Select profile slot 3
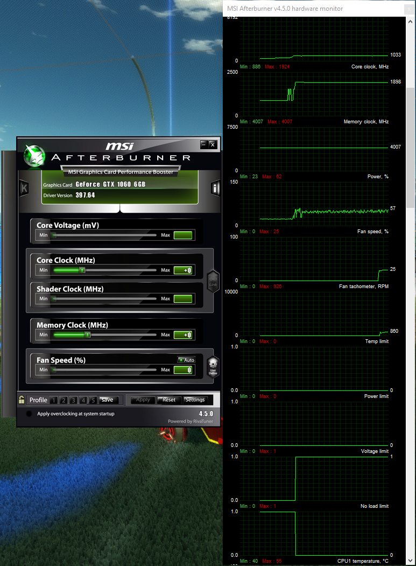 click(x=73, y=400)
